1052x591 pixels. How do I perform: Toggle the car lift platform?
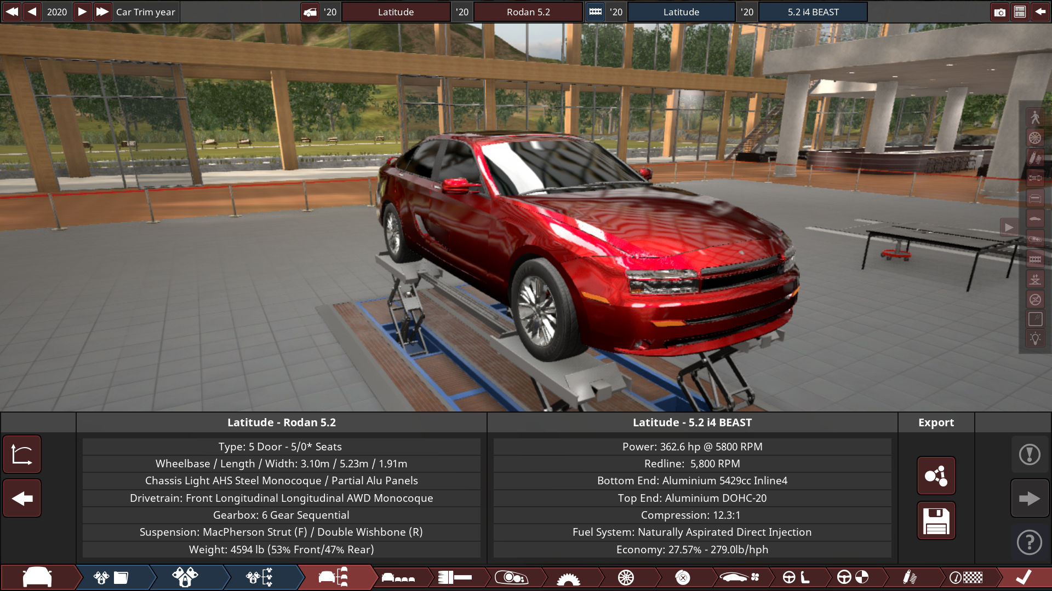[x=1034, y=279]
